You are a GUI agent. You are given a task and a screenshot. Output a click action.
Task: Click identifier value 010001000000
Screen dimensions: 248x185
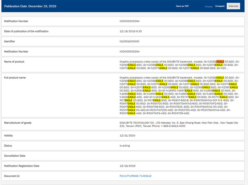click(x=129, y=41)
